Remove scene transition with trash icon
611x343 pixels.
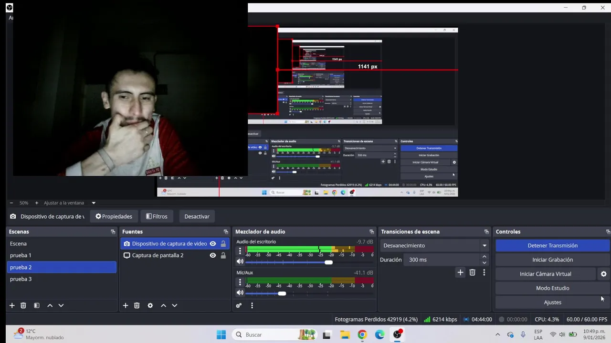click(x=472, y=272)
